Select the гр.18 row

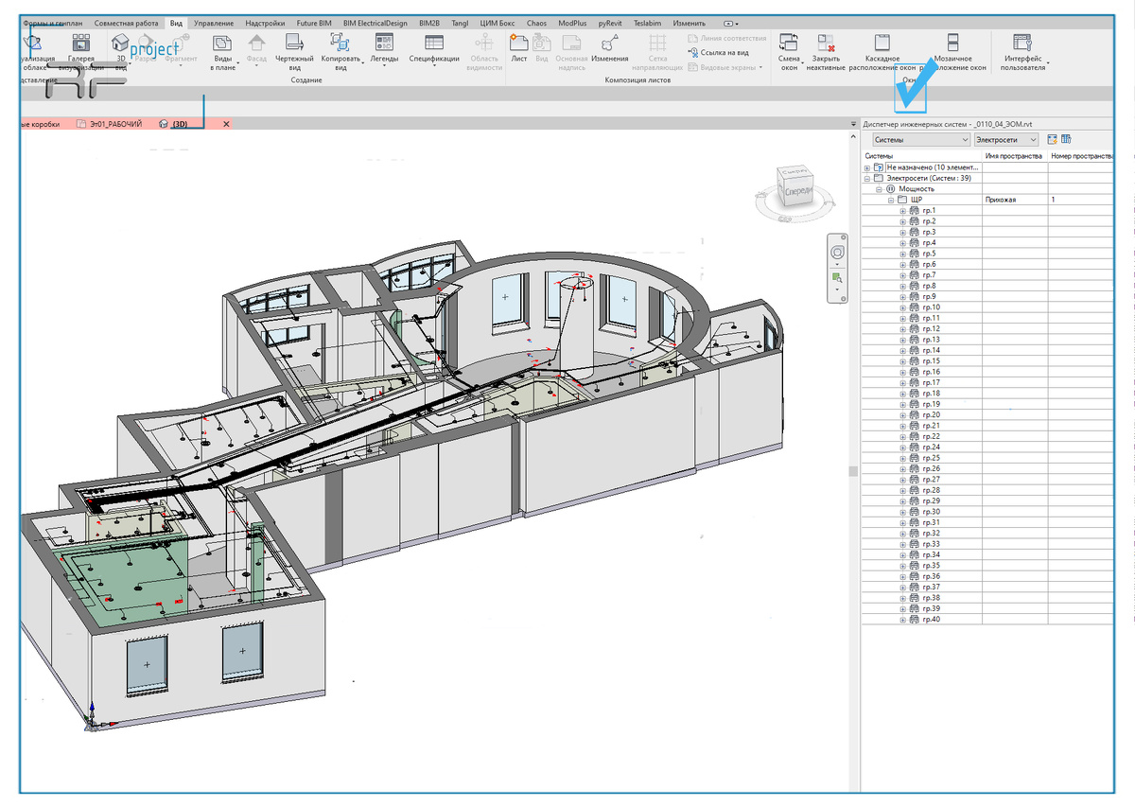(988, 394)
